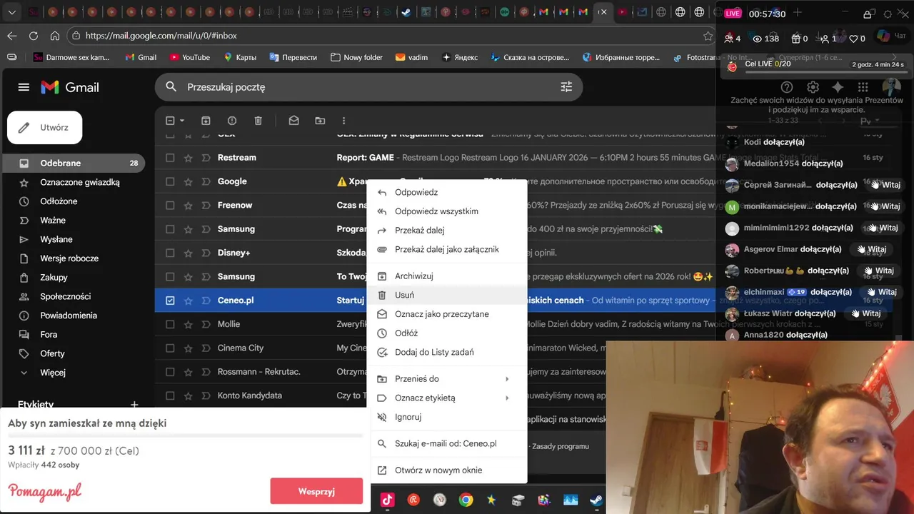The height and width of the screenshot is (514, 914).
Task: Select Usuń in context menu
Action: coord(447,295)
